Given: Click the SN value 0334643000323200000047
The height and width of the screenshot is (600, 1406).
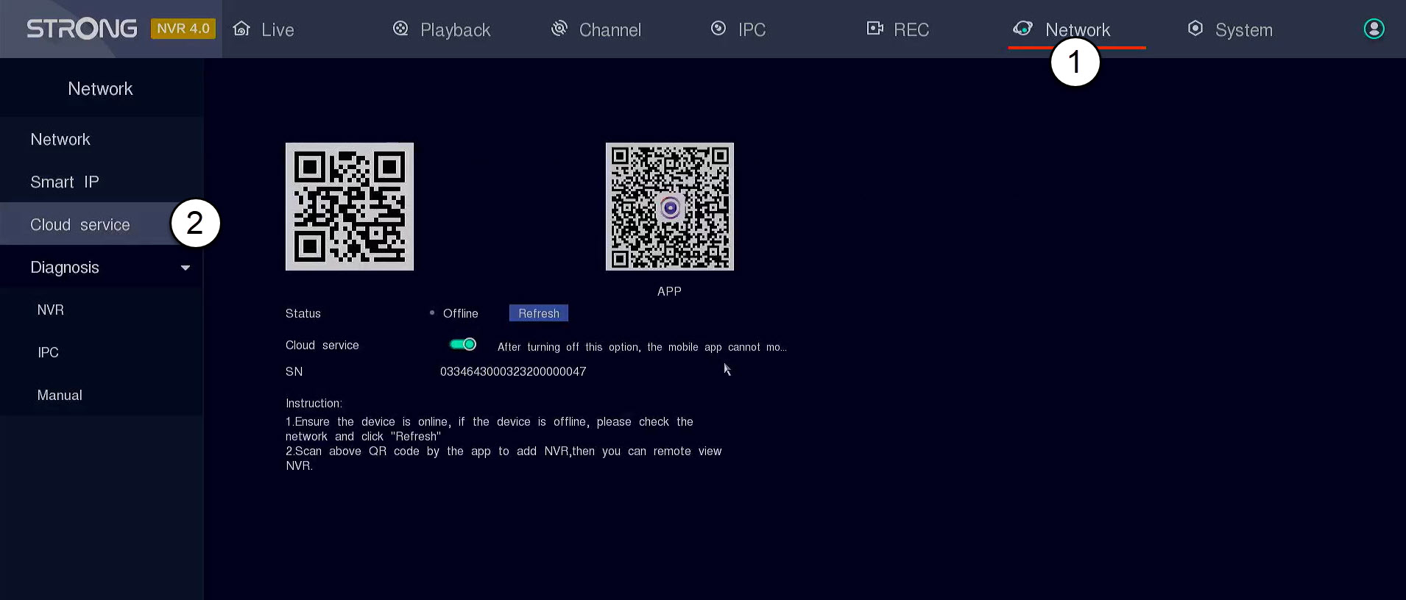Looking at the screenshot, I should [x=513, y=371].
